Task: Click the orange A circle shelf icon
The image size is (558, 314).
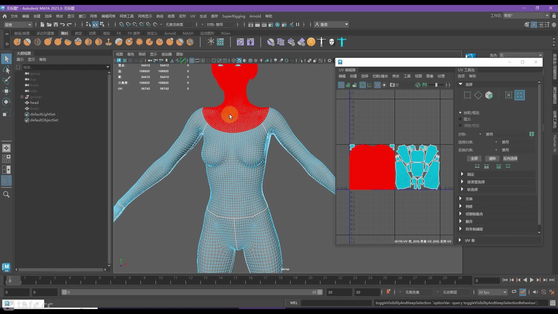Action: (311, 42)
